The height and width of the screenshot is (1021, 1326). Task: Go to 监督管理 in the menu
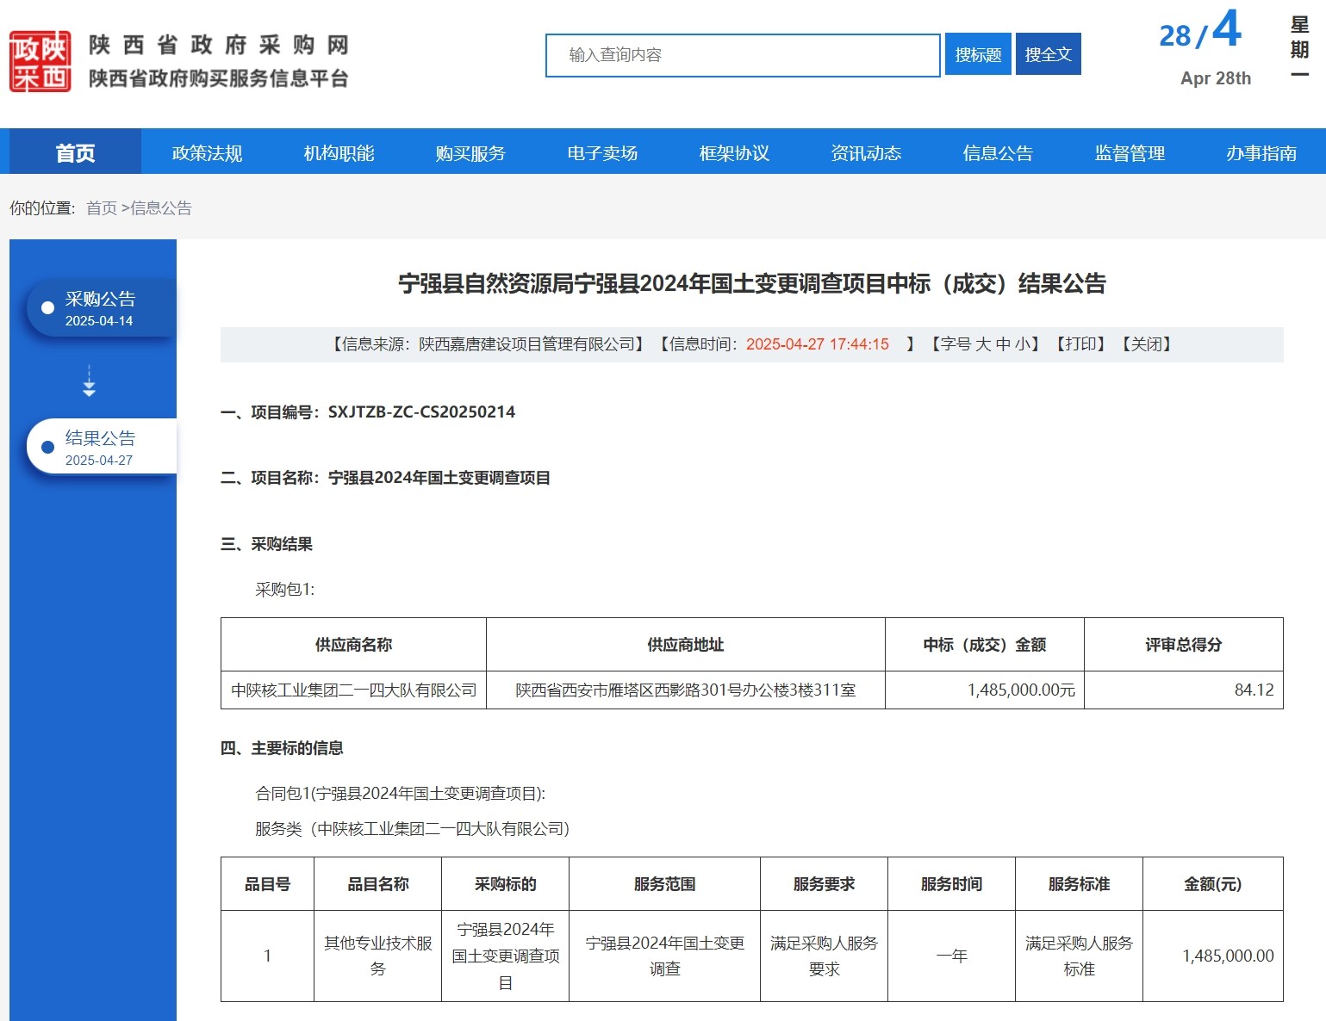tap(1130, 153)
